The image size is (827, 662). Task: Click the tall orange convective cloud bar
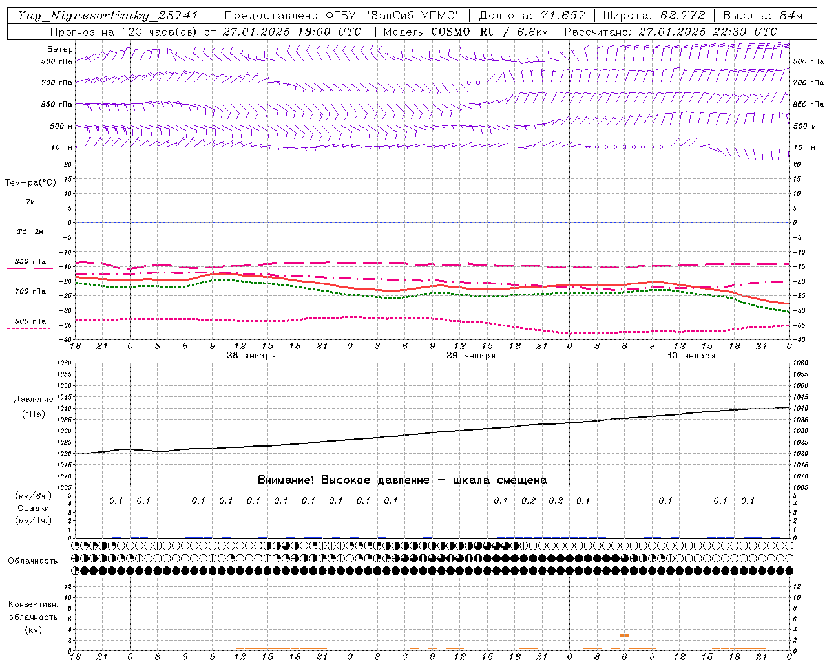tap(625, 635)
